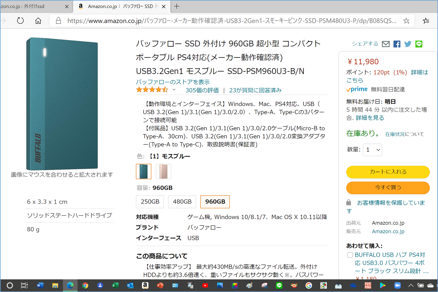The width and height of the screenshot is (438, 292).
Task: Open LINE app on taskbar
Action: (279, 286)
